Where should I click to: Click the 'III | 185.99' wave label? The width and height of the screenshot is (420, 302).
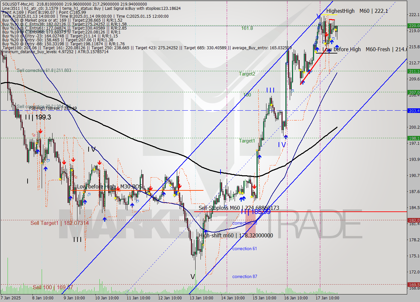256,212
